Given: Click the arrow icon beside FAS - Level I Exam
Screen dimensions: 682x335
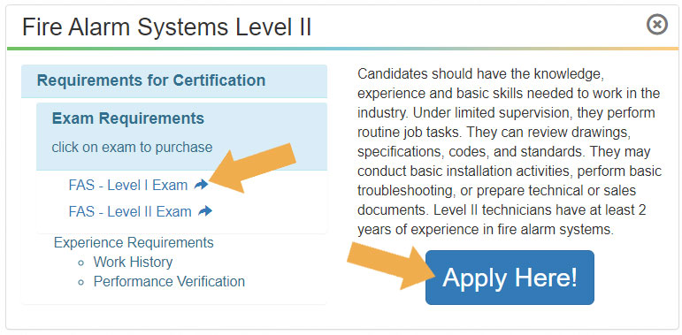Looking at the screenshot, I should click(201, 185).
